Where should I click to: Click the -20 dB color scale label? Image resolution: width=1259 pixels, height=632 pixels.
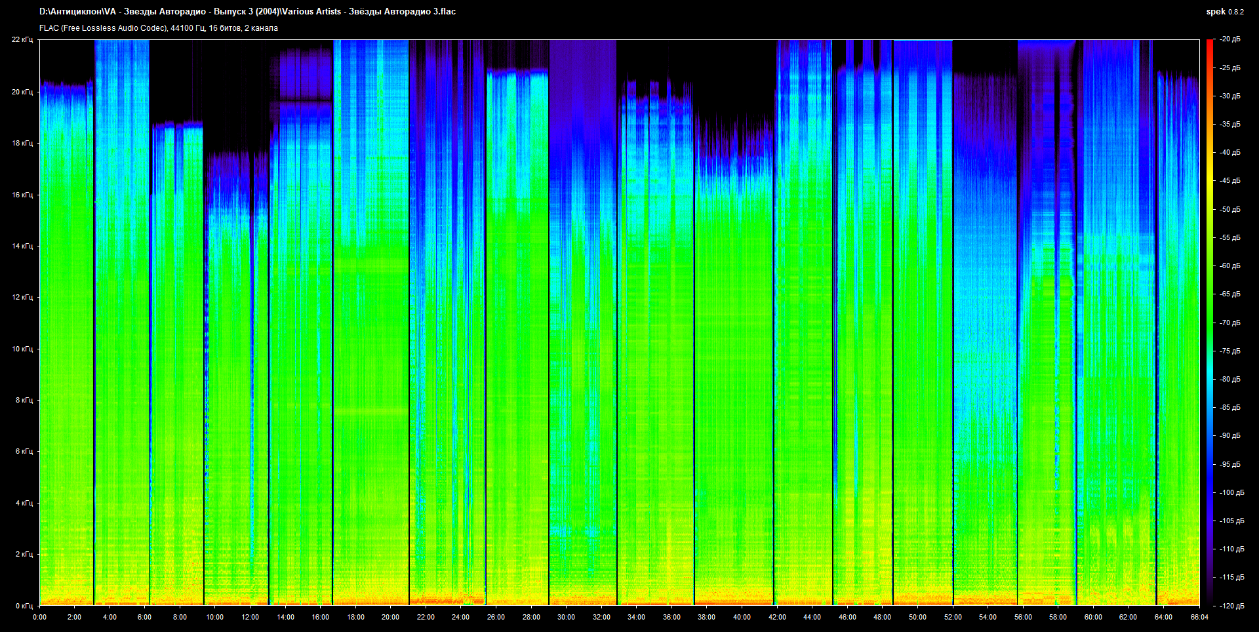[x=1229, y=39]
